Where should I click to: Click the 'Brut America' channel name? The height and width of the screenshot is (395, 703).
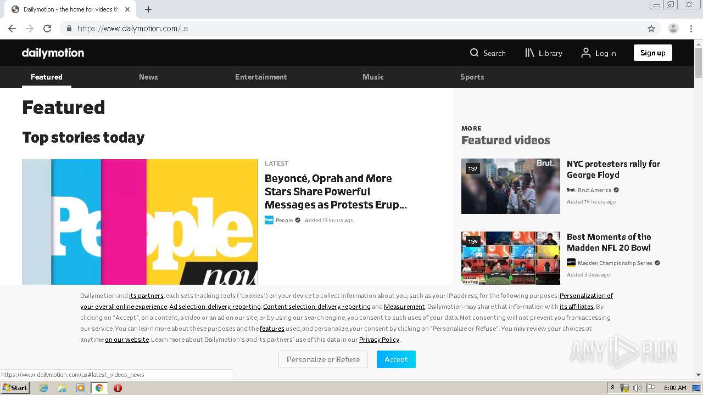point(594,190)
